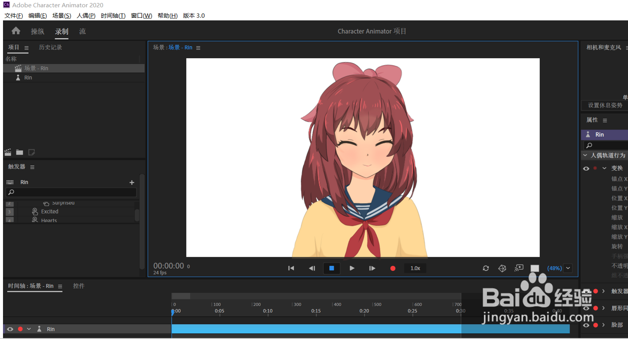Screen dimensions: 628x339
Task: Open Timeline panel hamburger menu
Action: (60, 286)
